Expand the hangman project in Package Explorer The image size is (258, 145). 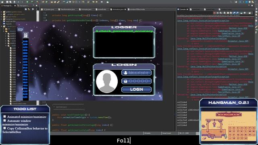pos(1,19)
